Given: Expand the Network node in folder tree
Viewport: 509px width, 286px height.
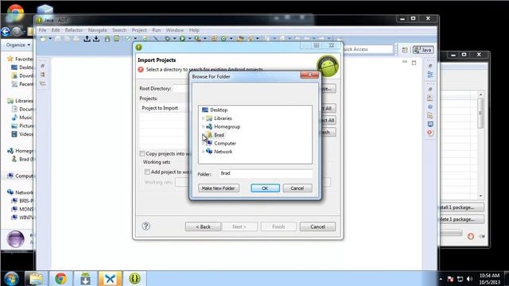Looking at the screenshot, I should [204, 152].
